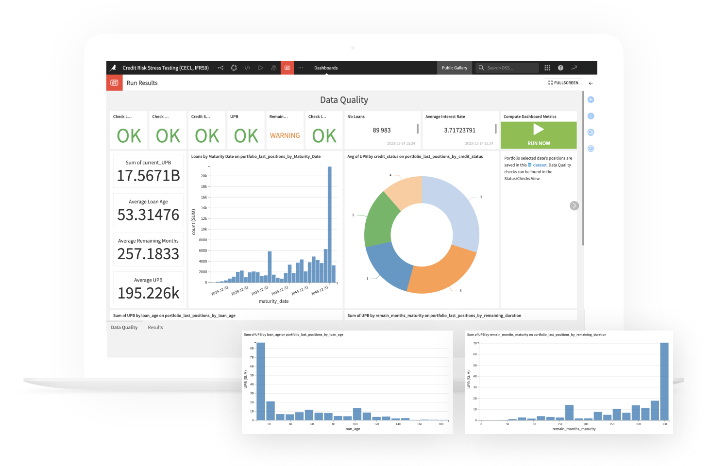Click the red Run Results dashboard icon

tap(115, 83)
